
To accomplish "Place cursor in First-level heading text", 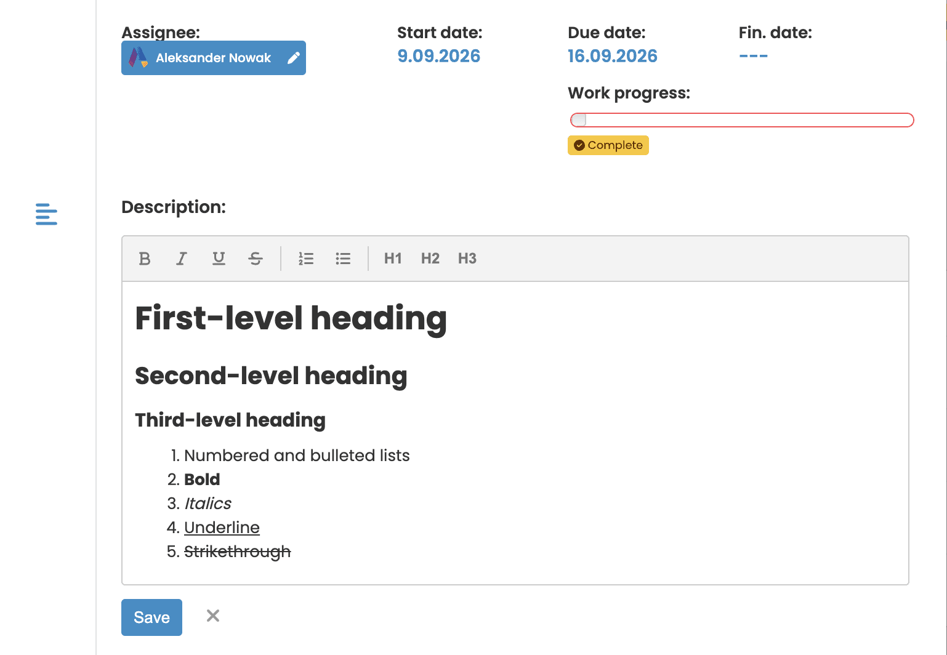I will pos(291,318).
